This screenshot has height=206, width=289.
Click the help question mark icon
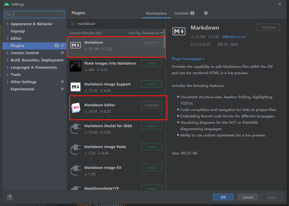click(x=10, y=197)
